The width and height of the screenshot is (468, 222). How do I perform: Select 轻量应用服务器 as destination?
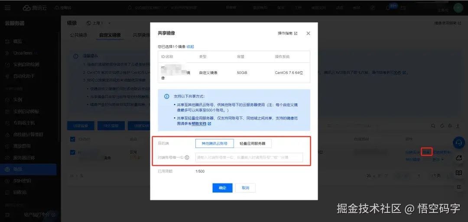253,143
